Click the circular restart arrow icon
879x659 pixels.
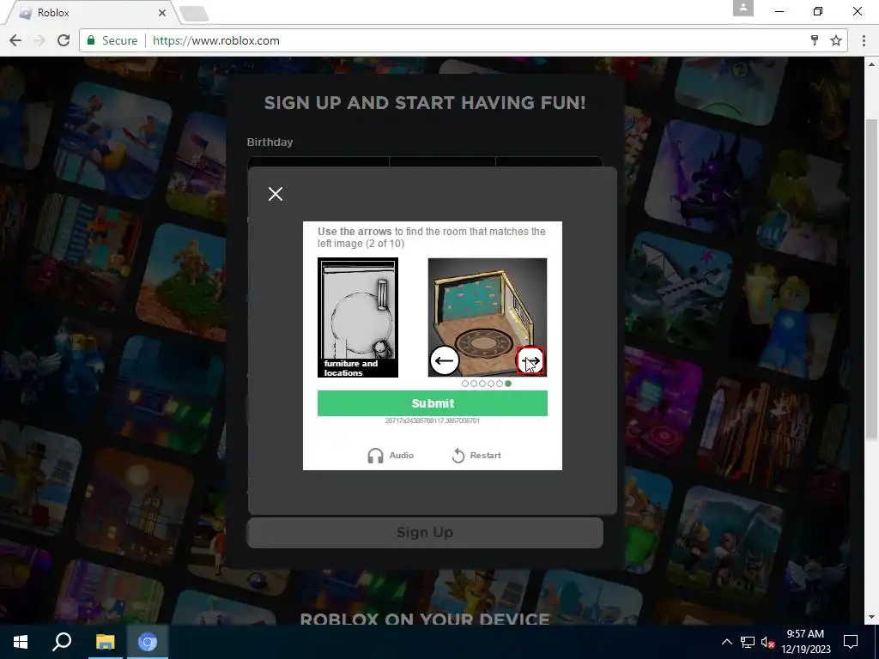point(458,456)
